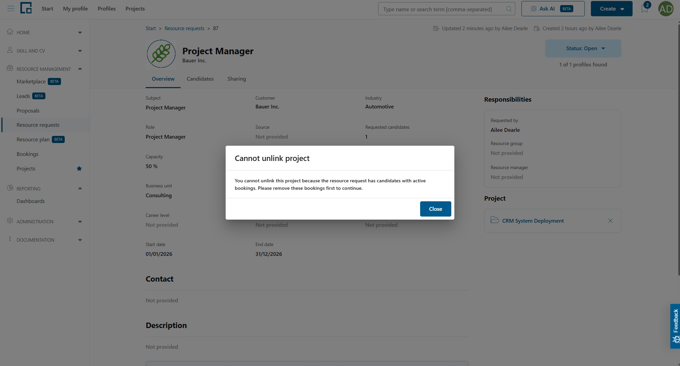Click the Ask AI button
The image size is (680, 366).
[553, 9]
